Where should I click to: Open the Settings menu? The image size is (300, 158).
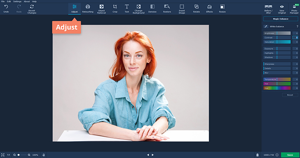click(x=17, y=2)
